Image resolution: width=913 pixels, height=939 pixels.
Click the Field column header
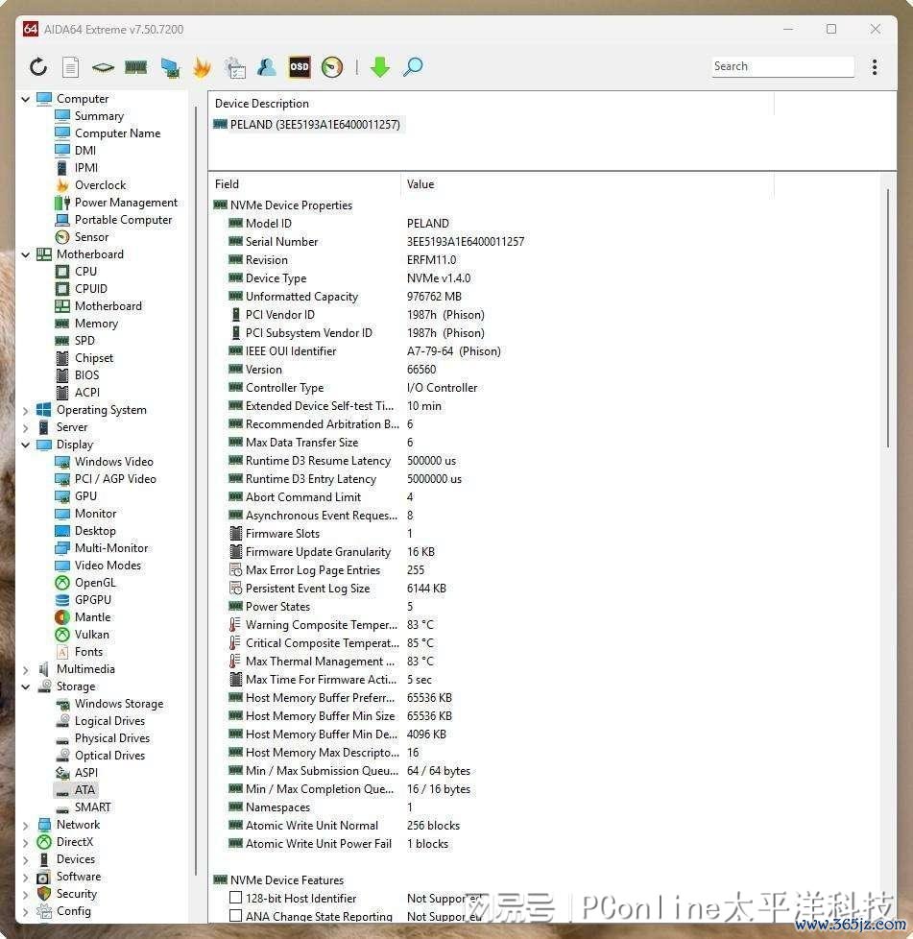(304, 184)
